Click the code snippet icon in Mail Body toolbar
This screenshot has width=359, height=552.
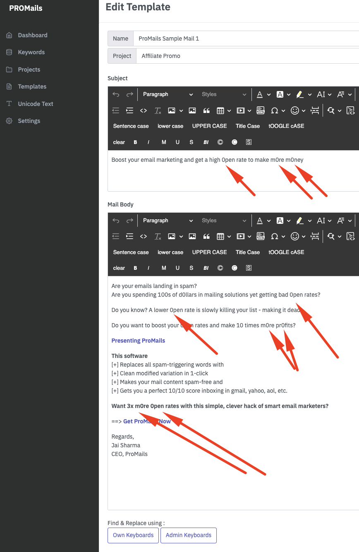point(144,237)
